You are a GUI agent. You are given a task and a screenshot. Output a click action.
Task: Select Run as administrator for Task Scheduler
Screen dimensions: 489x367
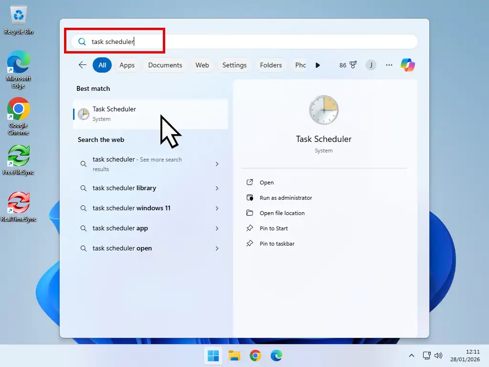[x=286, y=197]
